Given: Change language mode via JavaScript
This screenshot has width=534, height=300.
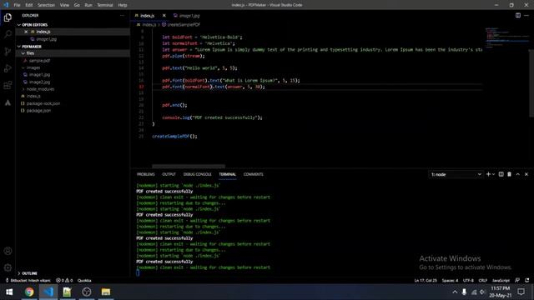Looking at the screenshot, I should pyautogui.click(x=501, y=281).
